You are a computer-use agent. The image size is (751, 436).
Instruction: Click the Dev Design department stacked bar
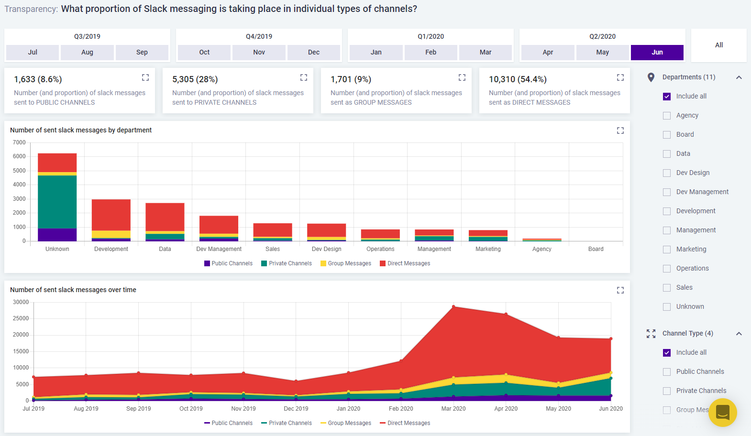327,232
